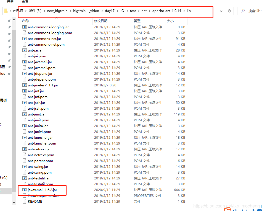Select the ant-jdepend.pom file name
Image resolution: width=262 pixels, height=211 pixels.
tap(42, 79)
